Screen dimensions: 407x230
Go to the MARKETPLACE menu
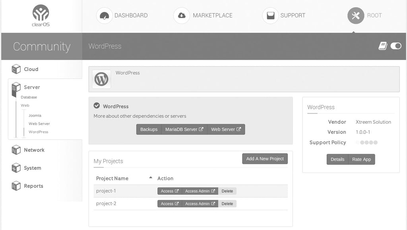click(213, 15)
